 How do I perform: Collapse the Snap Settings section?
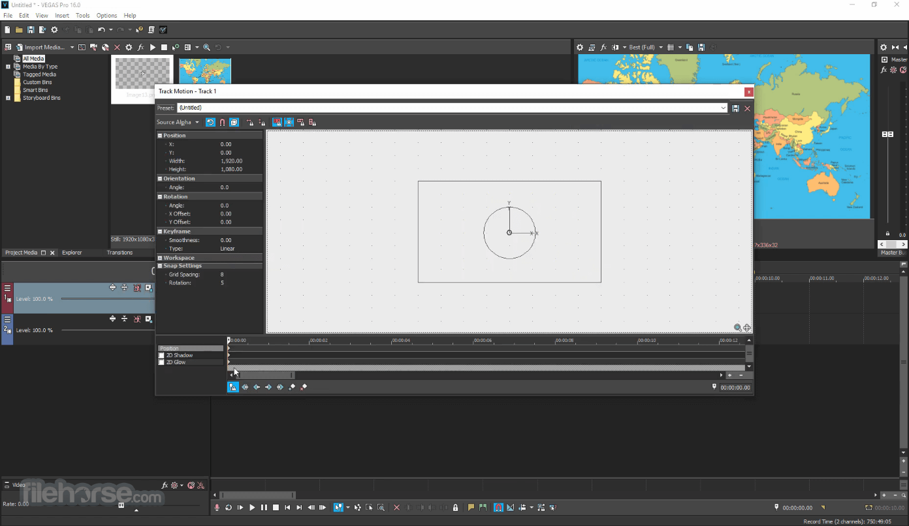coord(160,266)
